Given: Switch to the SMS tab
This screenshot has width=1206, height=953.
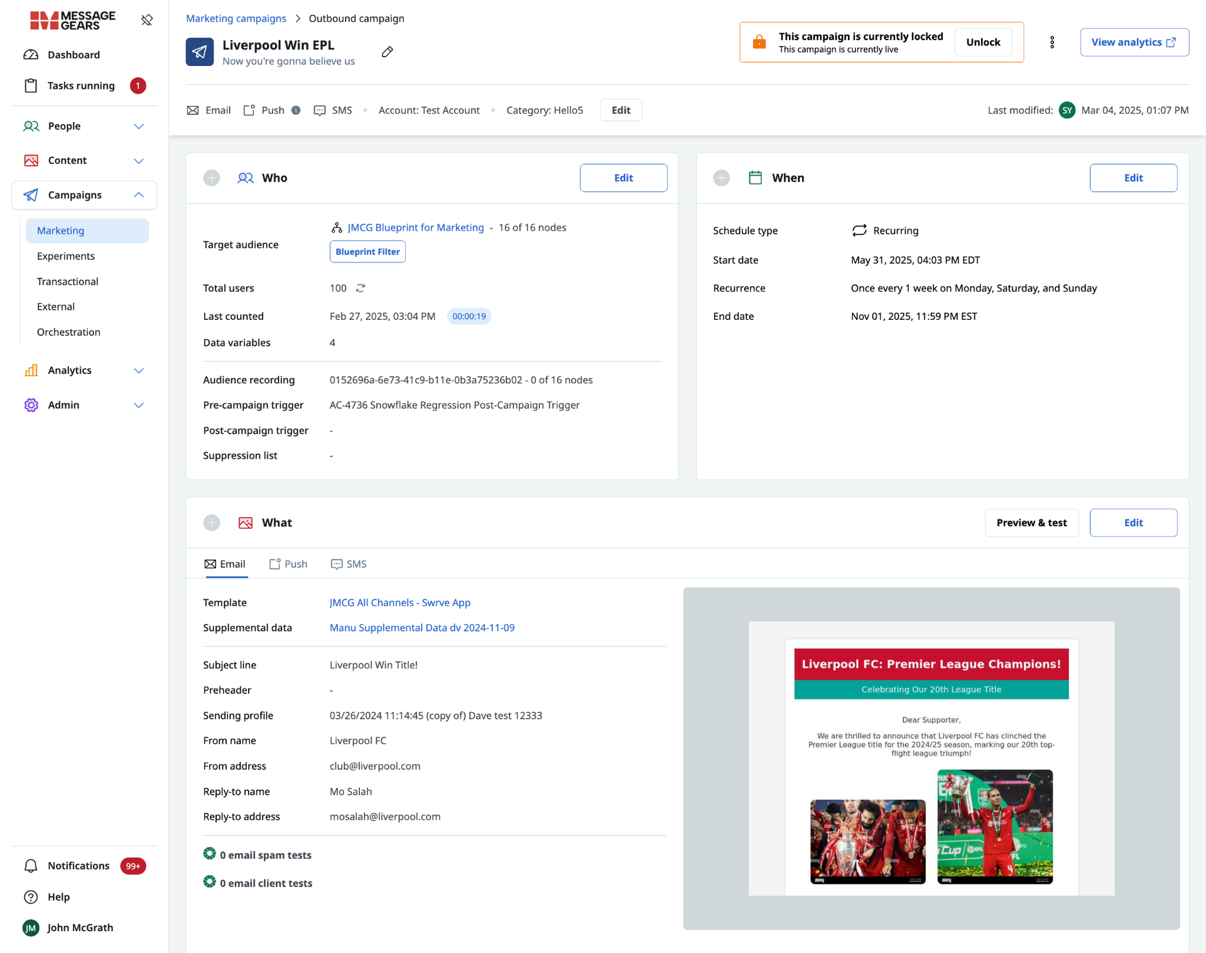Looking at the screenshot, I should tap(349, 564).
